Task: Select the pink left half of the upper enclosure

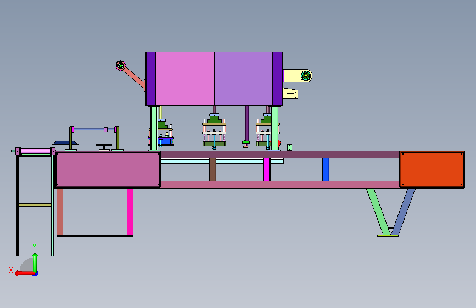Action: tap(185, 79)
